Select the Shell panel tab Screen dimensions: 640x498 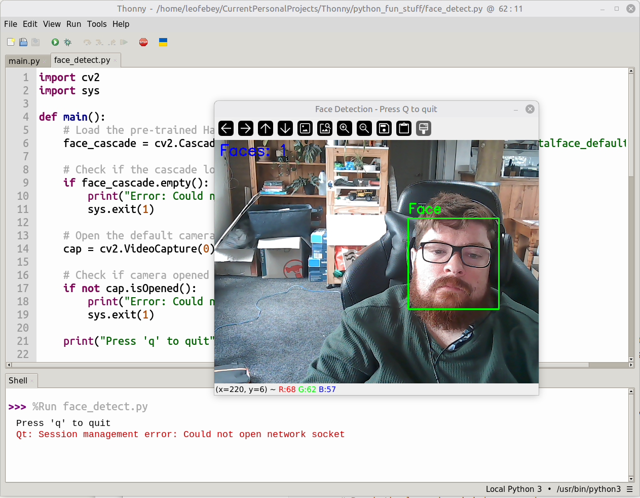coord(18,380)
